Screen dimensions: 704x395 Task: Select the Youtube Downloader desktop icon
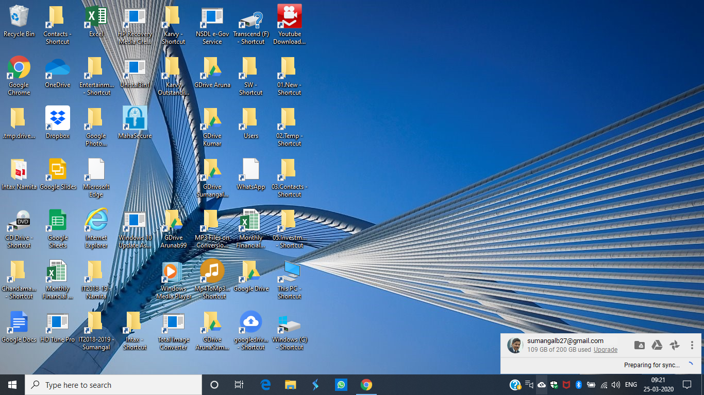tap(290, 25)
